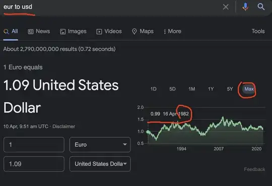
Task: Show the 1Y chart range
Action: pyautogui.click(x=211, y=89)
